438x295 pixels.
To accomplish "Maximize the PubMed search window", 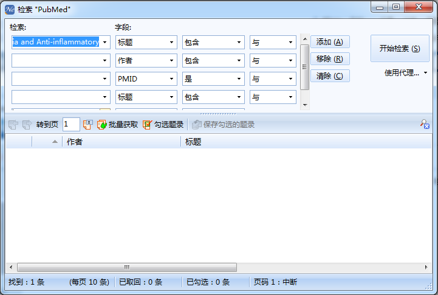I will click(x=396, y=7).
